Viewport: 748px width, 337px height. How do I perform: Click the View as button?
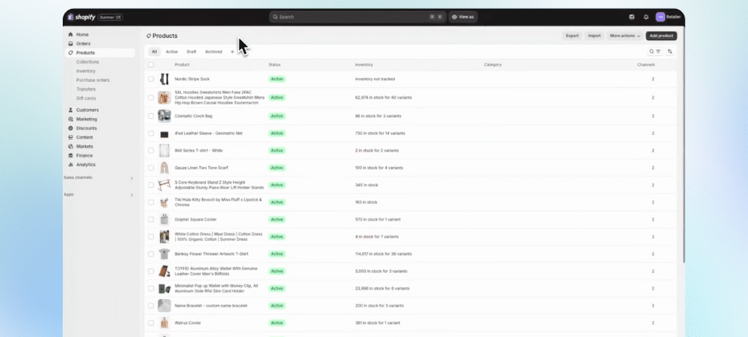click(462, 17)
